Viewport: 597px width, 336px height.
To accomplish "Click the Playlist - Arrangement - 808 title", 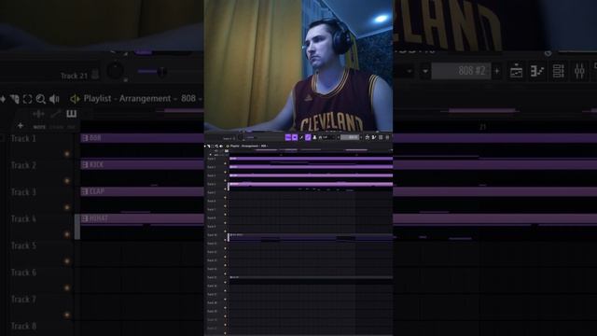I will [x=140, y=99].
